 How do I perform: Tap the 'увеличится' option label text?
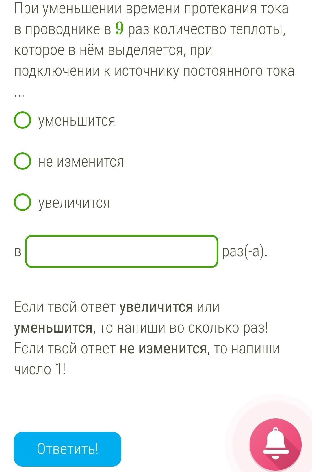75,203
